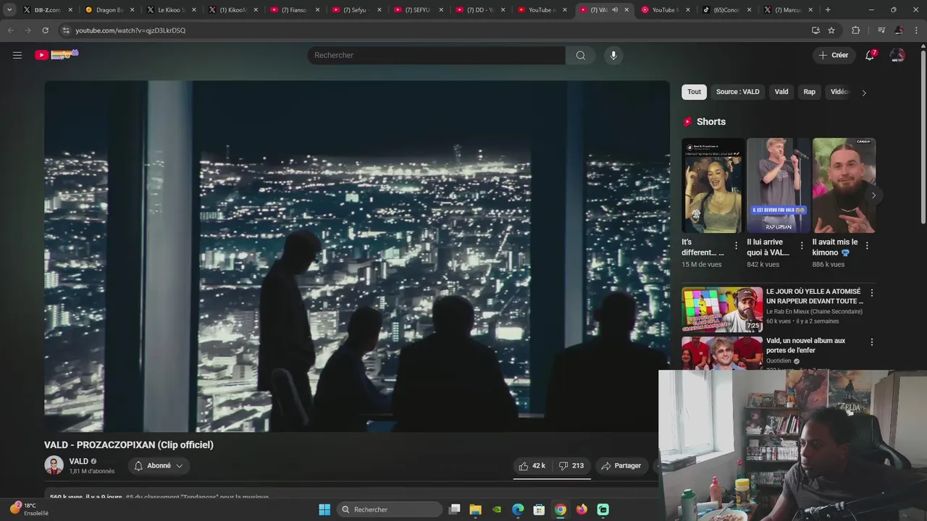927x521 pixels.
Task: Open the It's different Shorts thumbnail
Action: (x=713, y=185)
